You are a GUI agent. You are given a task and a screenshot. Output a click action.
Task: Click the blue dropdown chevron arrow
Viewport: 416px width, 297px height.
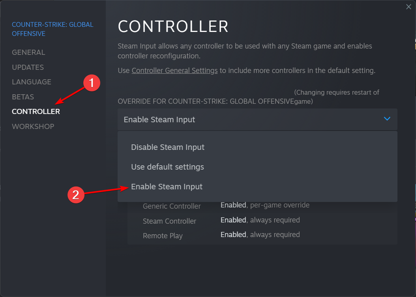point(387,119)
